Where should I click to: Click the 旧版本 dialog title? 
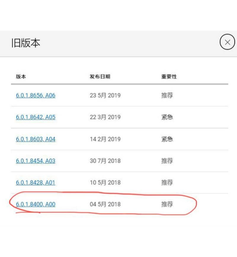coord(25,43)
